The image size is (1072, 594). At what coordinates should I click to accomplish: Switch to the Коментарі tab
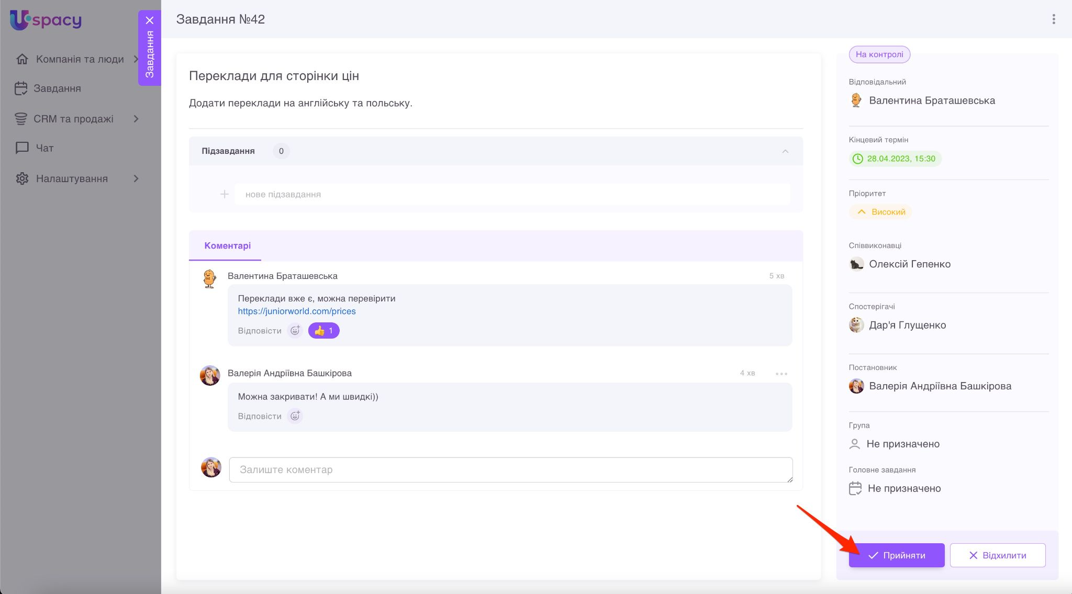coord(227,245)
